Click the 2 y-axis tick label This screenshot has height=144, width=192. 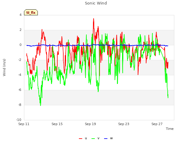click(20, 30)
